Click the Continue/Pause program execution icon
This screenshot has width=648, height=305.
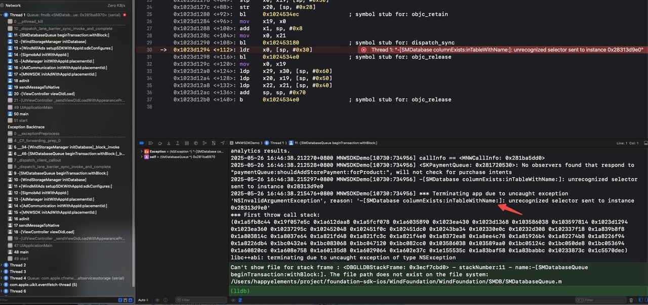[151, 143]
